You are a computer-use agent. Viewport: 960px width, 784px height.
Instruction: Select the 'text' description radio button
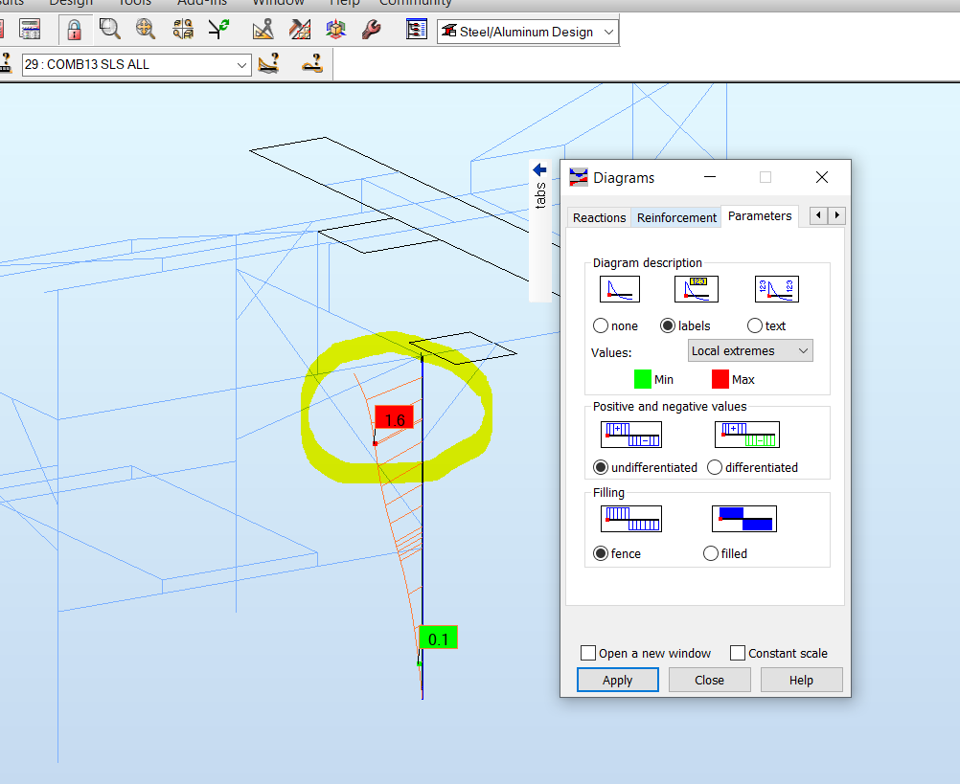pyautogui.click(x=755, y=326)
